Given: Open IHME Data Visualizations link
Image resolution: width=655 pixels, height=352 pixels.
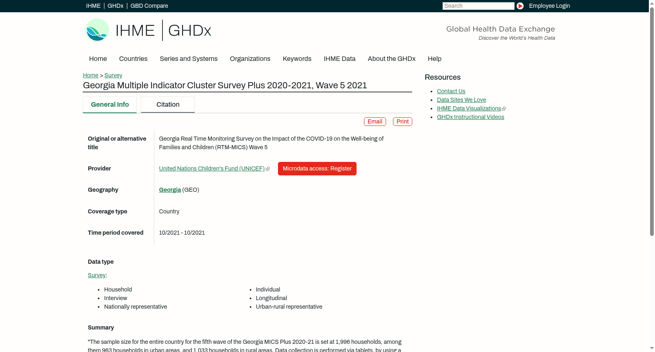Looking at the screenshot, I should (x=469, y=109).
